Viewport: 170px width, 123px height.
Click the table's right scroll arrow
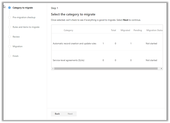161,69
